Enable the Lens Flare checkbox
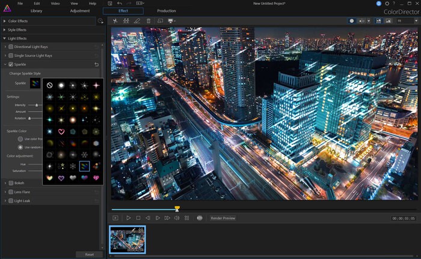421x259 pixels. (10, 192)
